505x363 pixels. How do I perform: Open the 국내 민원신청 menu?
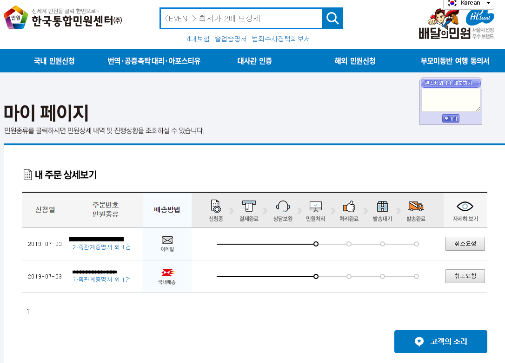(x=54, y=61)
